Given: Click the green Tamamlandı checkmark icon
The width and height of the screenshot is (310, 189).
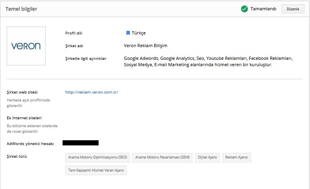Looking at the screenshot, I should coord(244,9).
